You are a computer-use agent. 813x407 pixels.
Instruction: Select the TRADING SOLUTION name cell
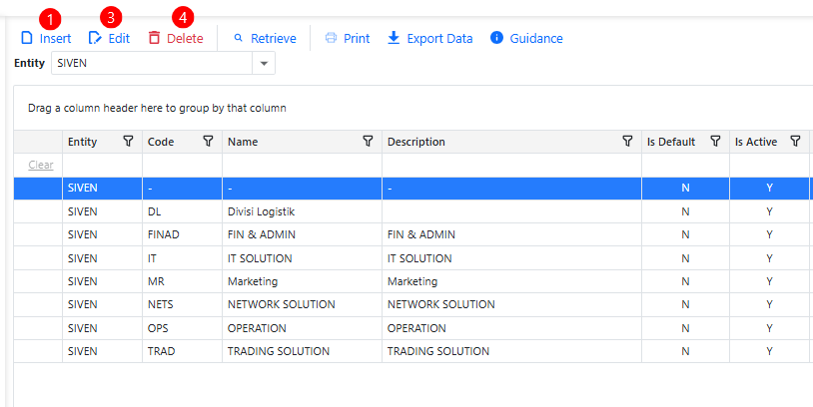303,351
